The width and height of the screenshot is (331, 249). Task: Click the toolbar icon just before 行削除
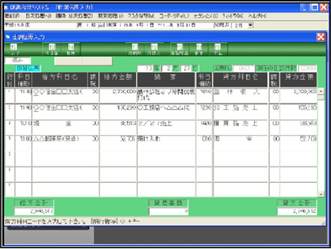click(71, 49)
